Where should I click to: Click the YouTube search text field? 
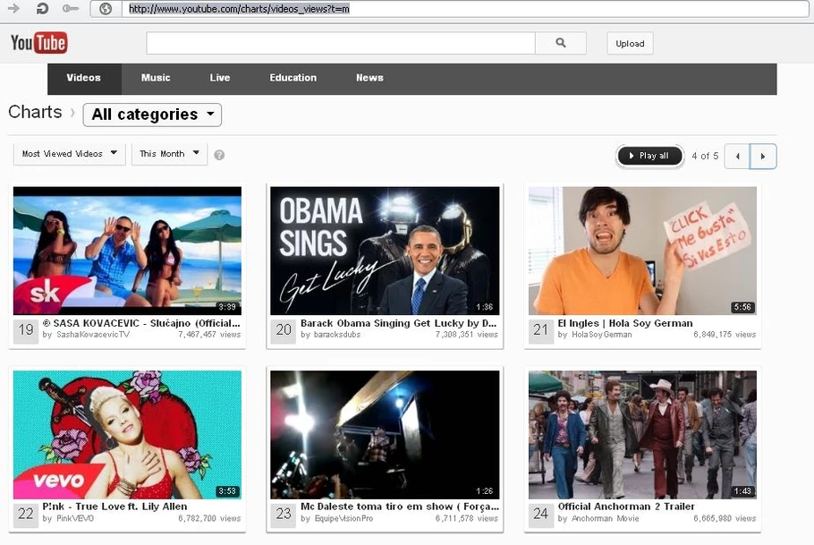[x=341, y=43]
